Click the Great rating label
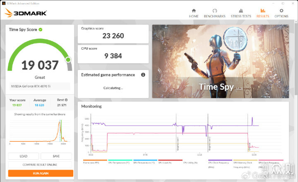This screenshot has height=182, width=298. tap(40, 77)
